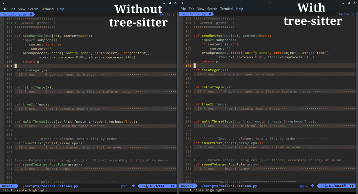Image resolution: width=358 pixels, height=194 pixels.
Task: Open the Help menu in the right terminal
Action: (x=240, y=9)
